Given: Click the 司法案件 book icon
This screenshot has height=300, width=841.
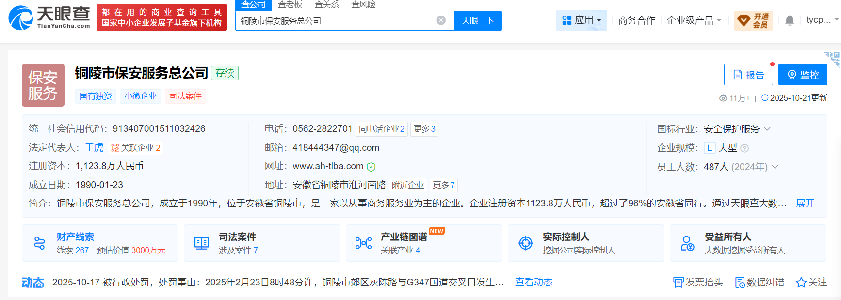Looking at the screenshot, I should (201, 243).
